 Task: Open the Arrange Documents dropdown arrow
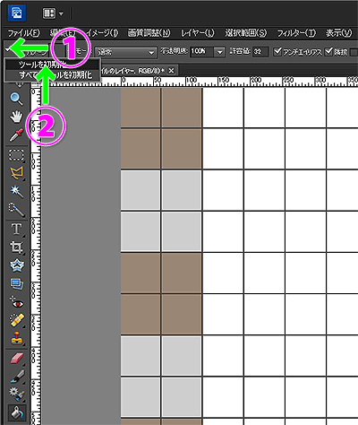pos(61,13)
